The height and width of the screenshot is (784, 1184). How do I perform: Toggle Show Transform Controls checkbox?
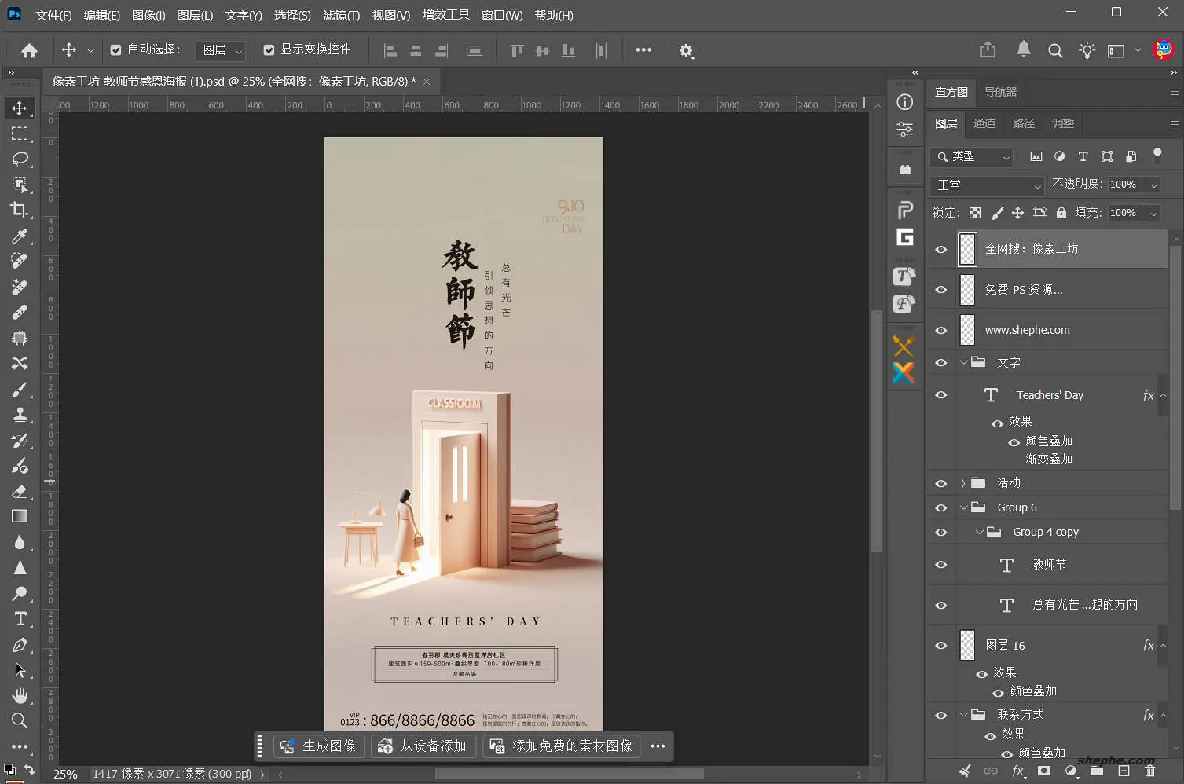269,50
